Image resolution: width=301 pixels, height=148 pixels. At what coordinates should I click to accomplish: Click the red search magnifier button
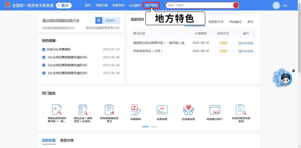pyautogui.click(x=236, y=5)
